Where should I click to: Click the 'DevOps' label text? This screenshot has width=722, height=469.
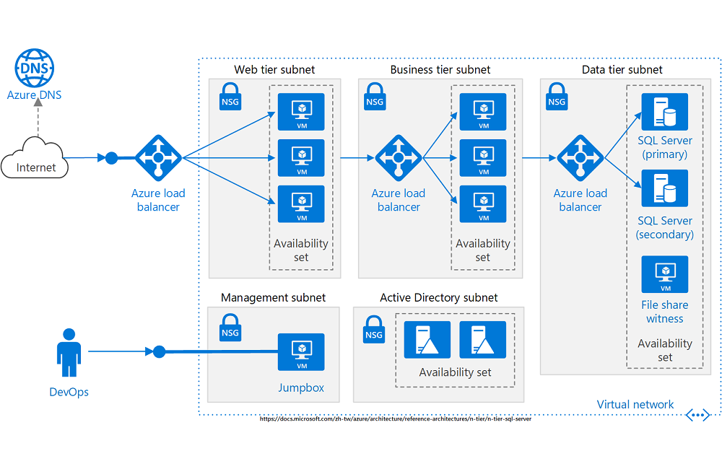(69, 392)
